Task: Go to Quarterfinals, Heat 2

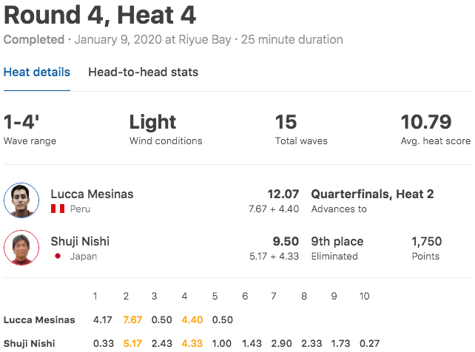Action: (372, 194)
